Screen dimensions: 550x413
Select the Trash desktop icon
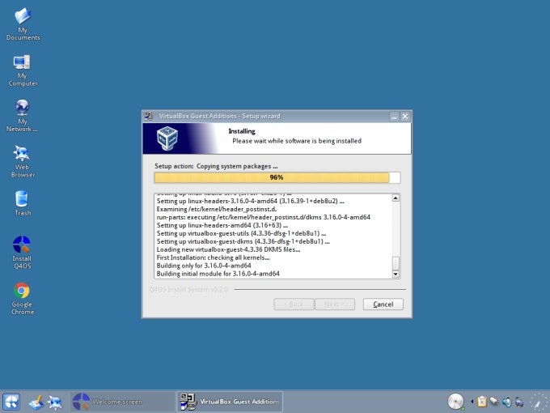coord(22,203)
